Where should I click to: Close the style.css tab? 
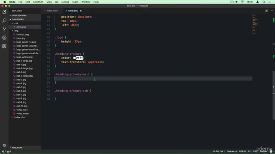pos(81,11)
